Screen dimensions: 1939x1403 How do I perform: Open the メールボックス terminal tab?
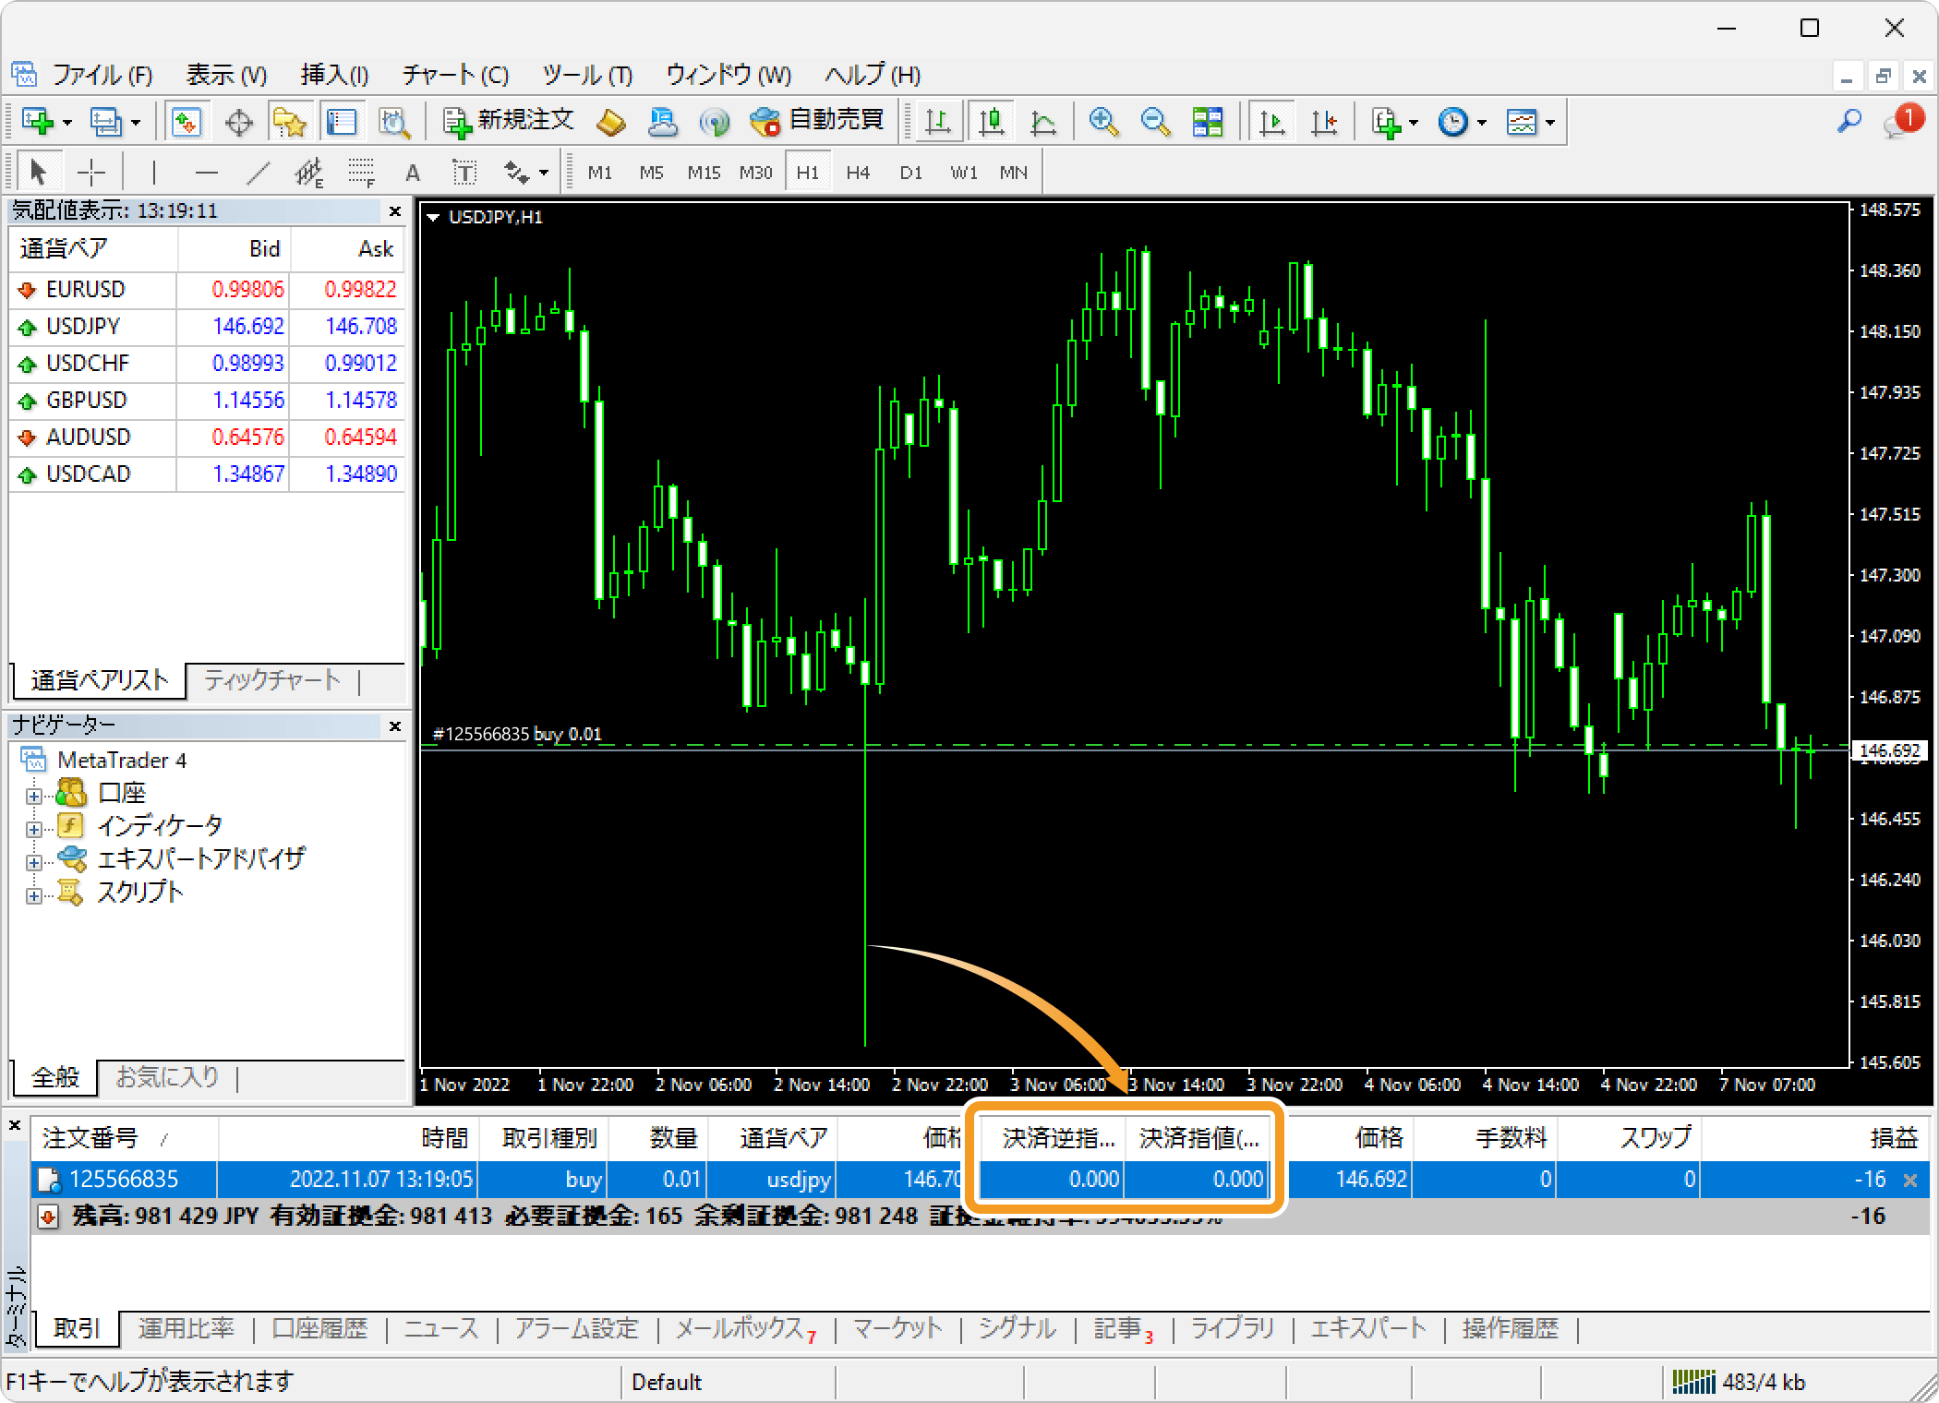coord(745,1329)
